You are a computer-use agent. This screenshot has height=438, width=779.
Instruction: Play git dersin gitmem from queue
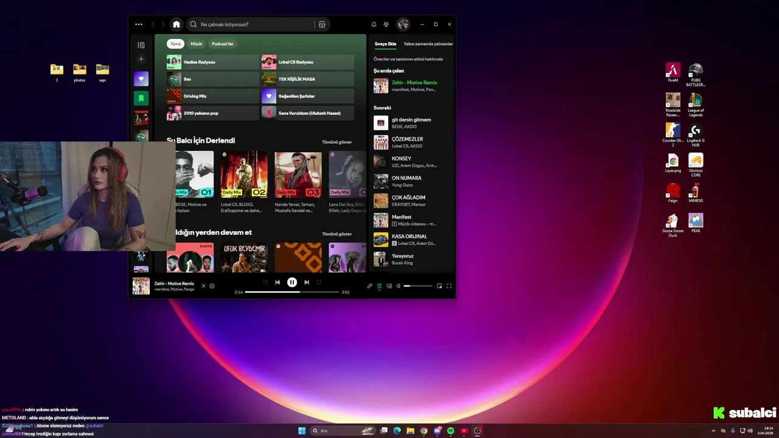click(x=411, y=123)
